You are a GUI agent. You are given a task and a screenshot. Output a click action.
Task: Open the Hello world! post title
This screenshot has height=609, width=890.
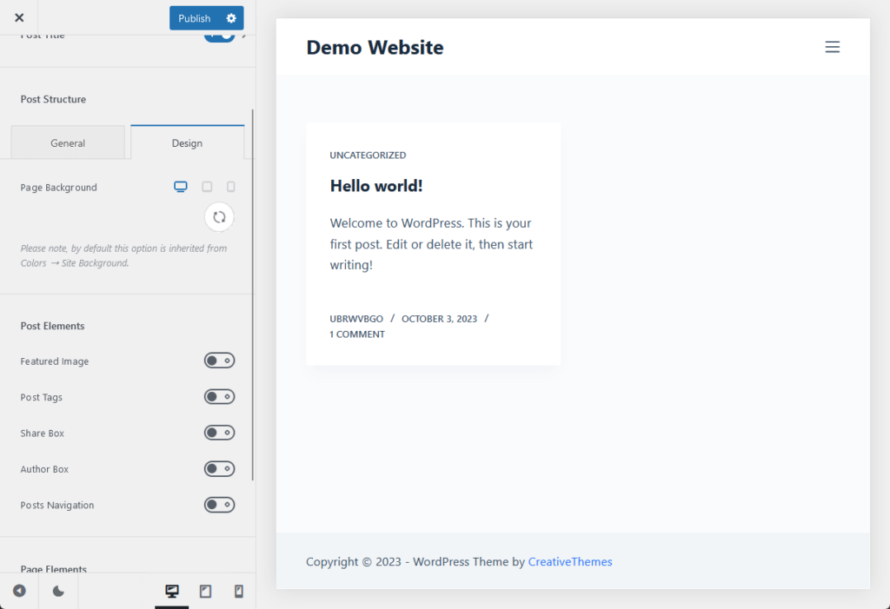point(376,186)
